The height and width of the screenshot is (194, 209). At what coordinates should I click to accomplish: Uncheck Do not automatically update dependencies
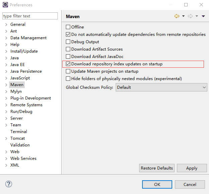pos(68,34)
